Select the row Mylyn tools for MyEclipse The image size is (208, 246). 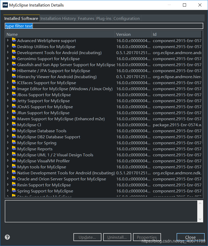[x=103, y=167]
